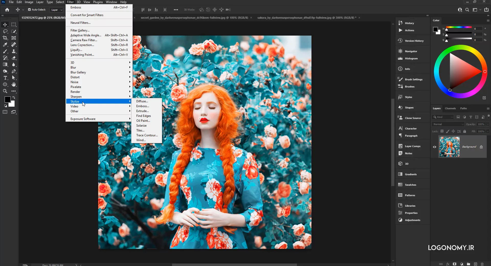491x266 pixels.
Task: Open the Brush Settings panel icon
Action: pos(400,79)
